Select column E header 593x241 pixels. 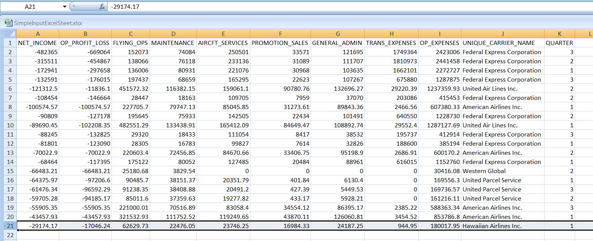click(x=223, y=34)
